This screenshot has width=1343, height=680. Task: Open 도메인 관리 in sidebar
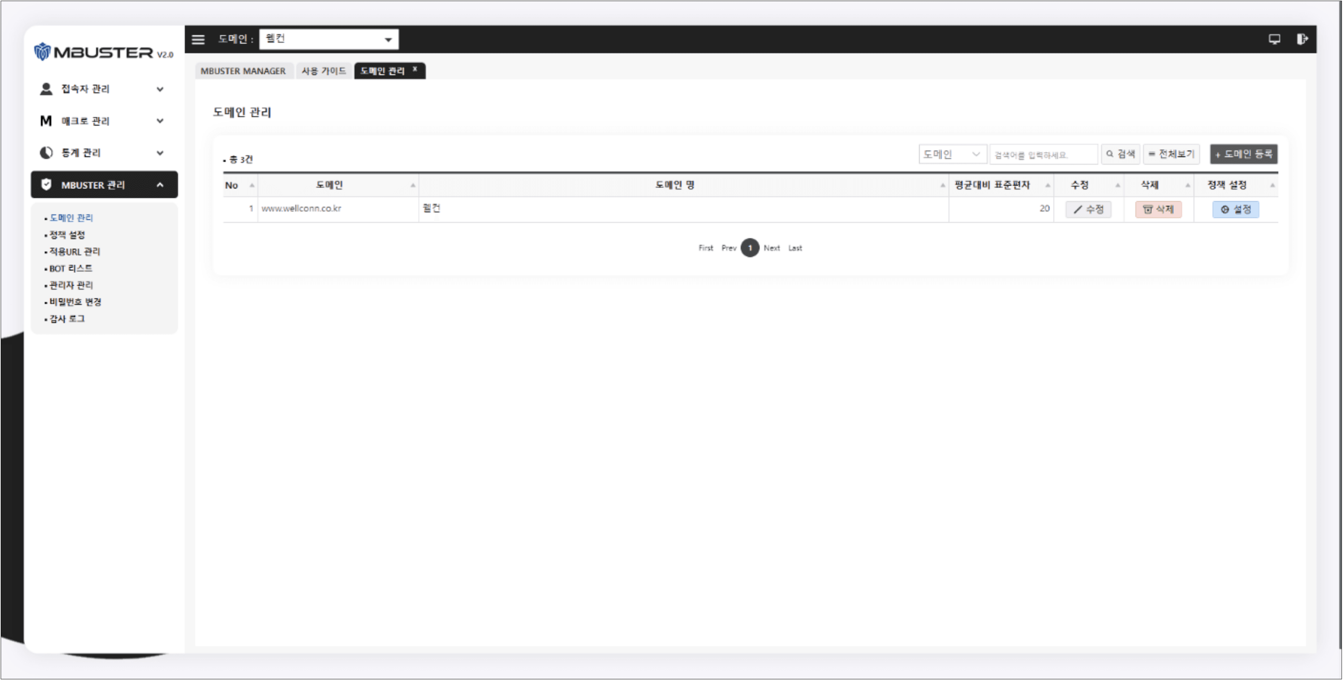(x=72, y=218)
